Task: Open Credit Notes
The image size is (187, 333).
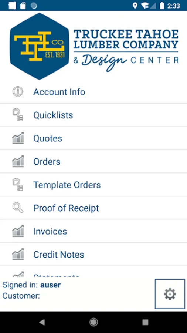Action: click(x=93, y=255)
